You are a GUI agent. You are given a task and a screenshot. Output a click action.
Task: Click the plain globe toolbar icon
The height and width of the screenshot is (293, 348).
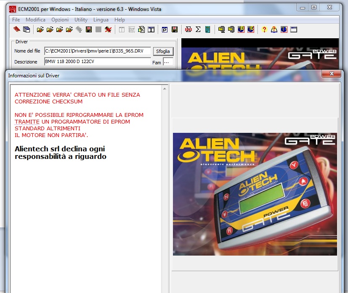(284, 29)
